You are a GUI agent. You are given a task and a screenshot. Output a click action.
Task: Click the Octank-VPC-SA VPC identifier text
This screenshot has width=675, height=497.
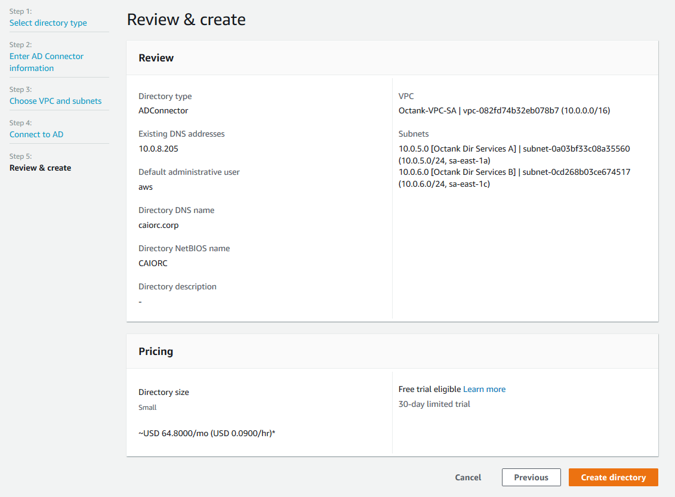[x=504, y=110]
